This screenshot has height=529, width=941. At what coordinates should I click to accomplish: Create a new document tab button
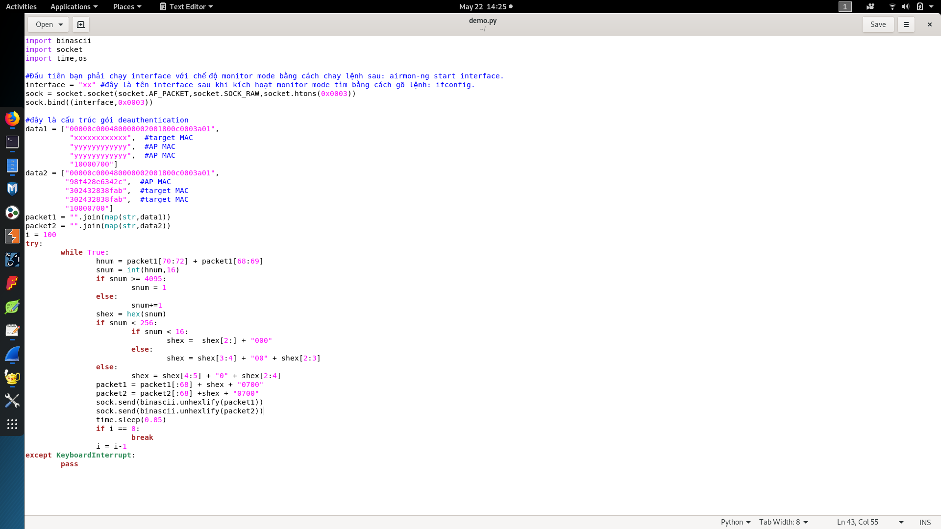81,24
